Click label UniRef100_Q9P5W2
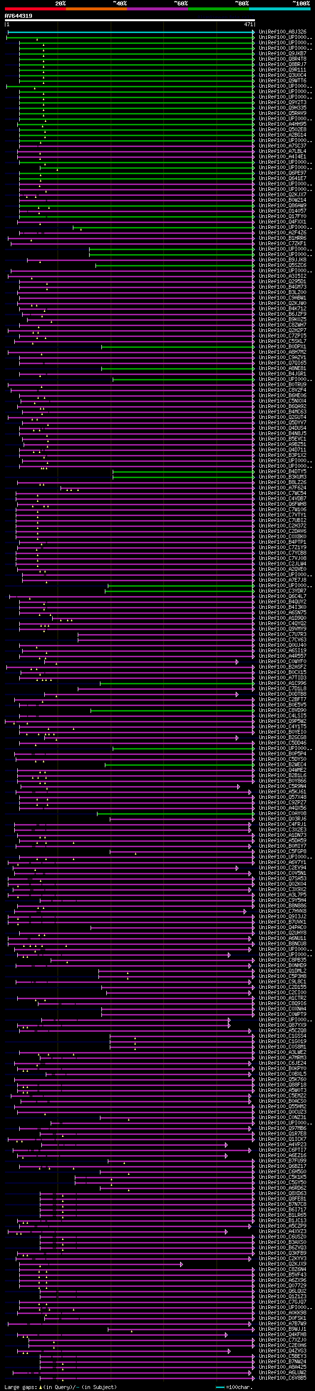The height and width of the screenshot is (1391, 315). [282, 721]
